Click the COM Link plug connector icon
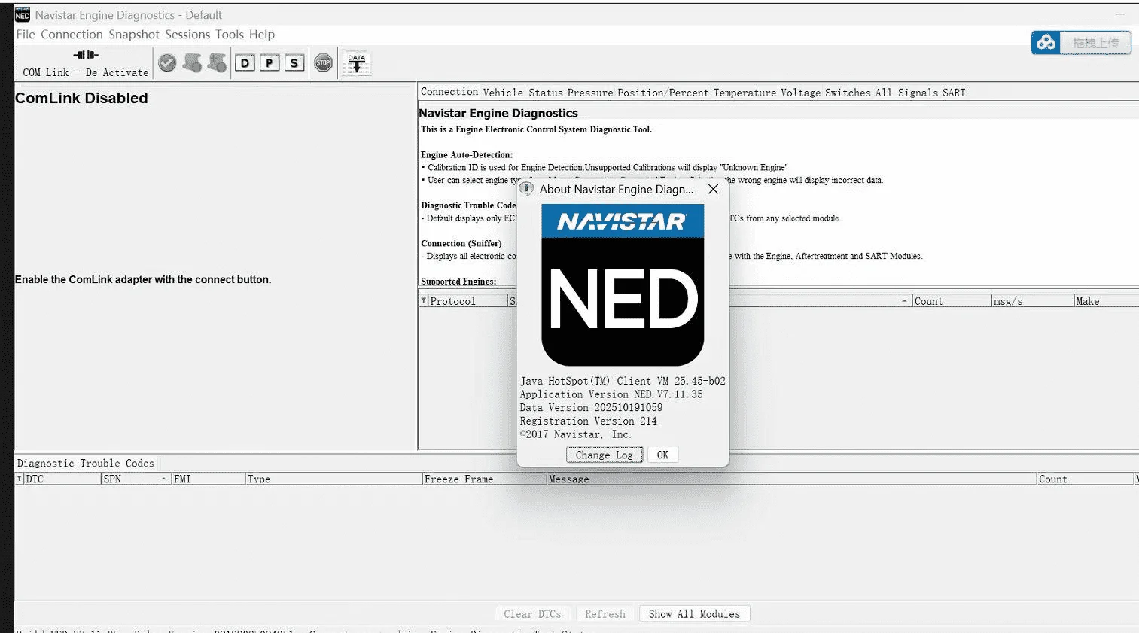 pos(86,55)
